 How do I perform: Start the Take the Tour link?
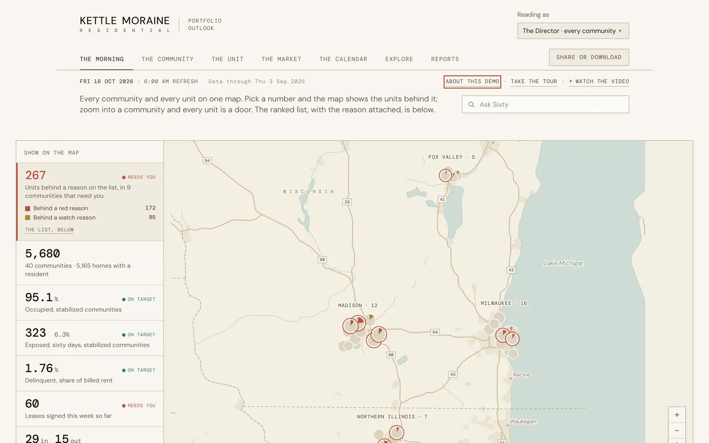click(x=534, y=82)
